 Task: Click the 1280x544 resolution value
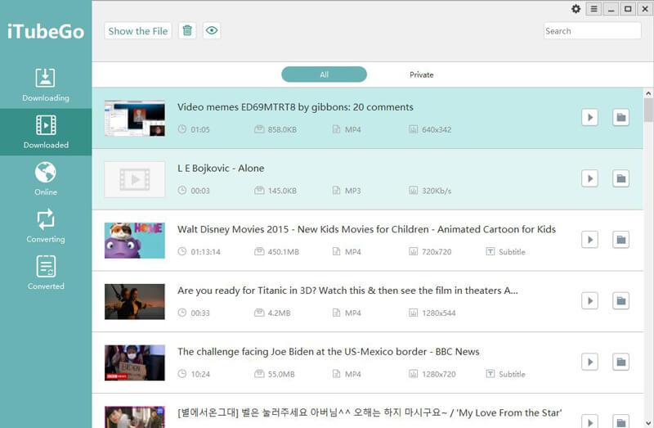pyautogui.click(x=438, y=313)
